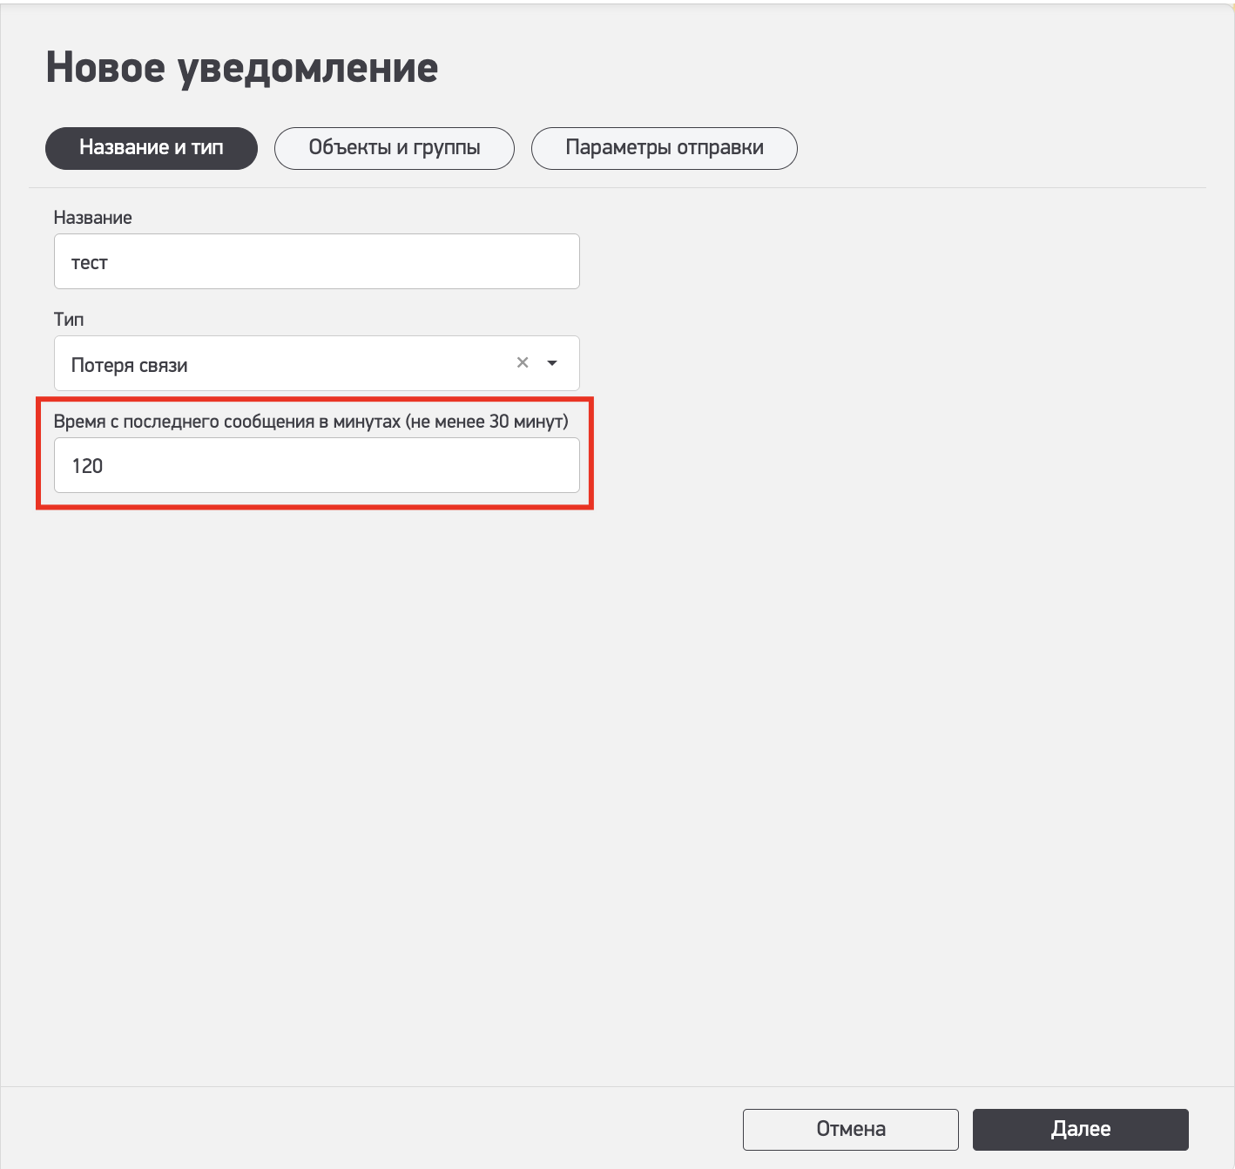Click empty area in dialog body

tap(610, 784)
